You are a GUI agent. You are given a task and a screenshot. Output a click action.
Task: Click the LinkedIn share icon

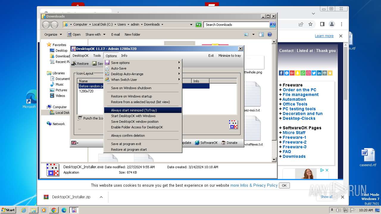point(319,73)
